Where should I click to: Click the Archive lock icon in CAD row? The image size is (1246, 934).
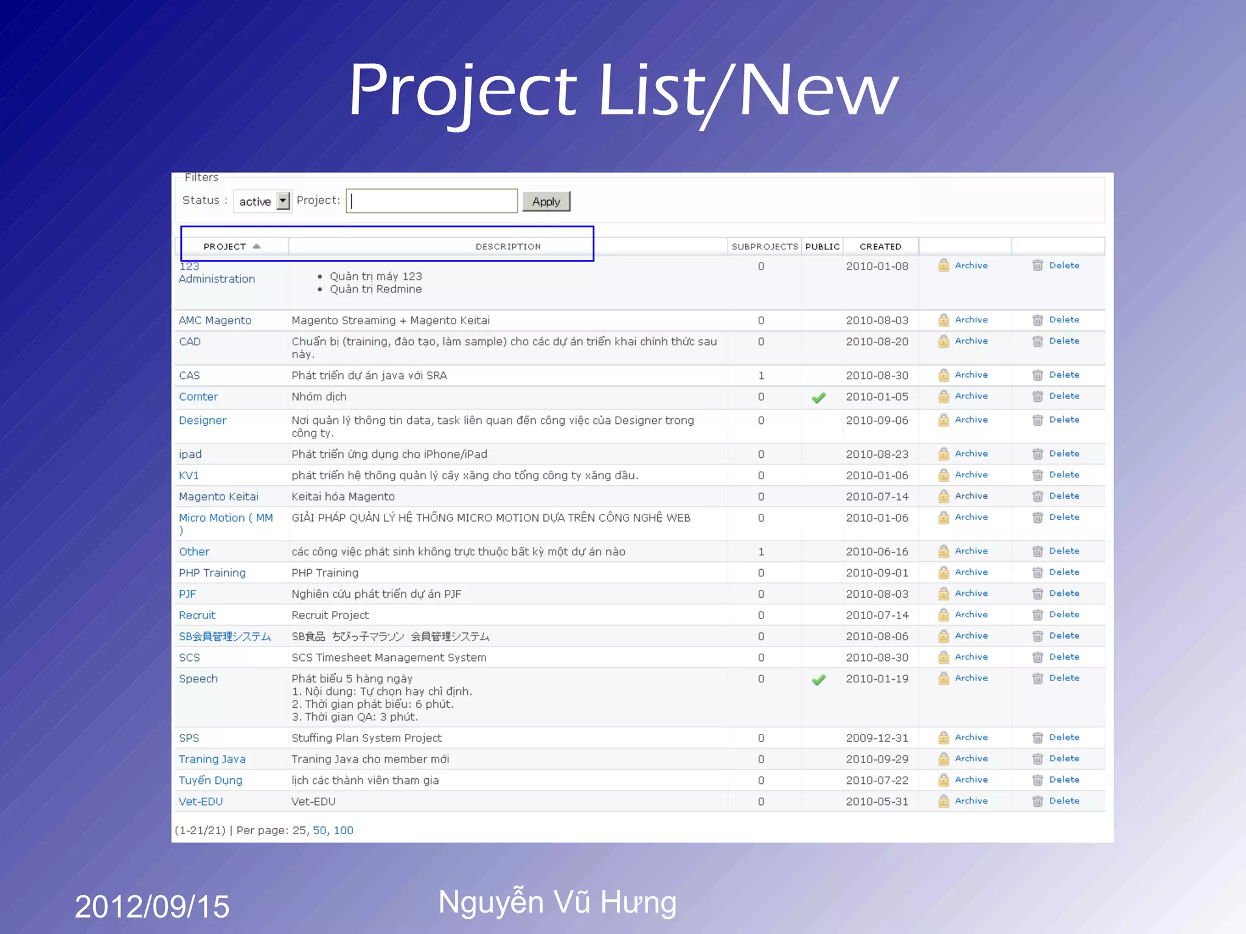pyautogui.click(x=944, y=341)
